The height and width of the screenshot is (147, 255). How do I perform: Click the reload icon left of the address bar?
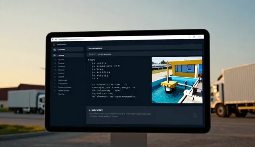56,40
